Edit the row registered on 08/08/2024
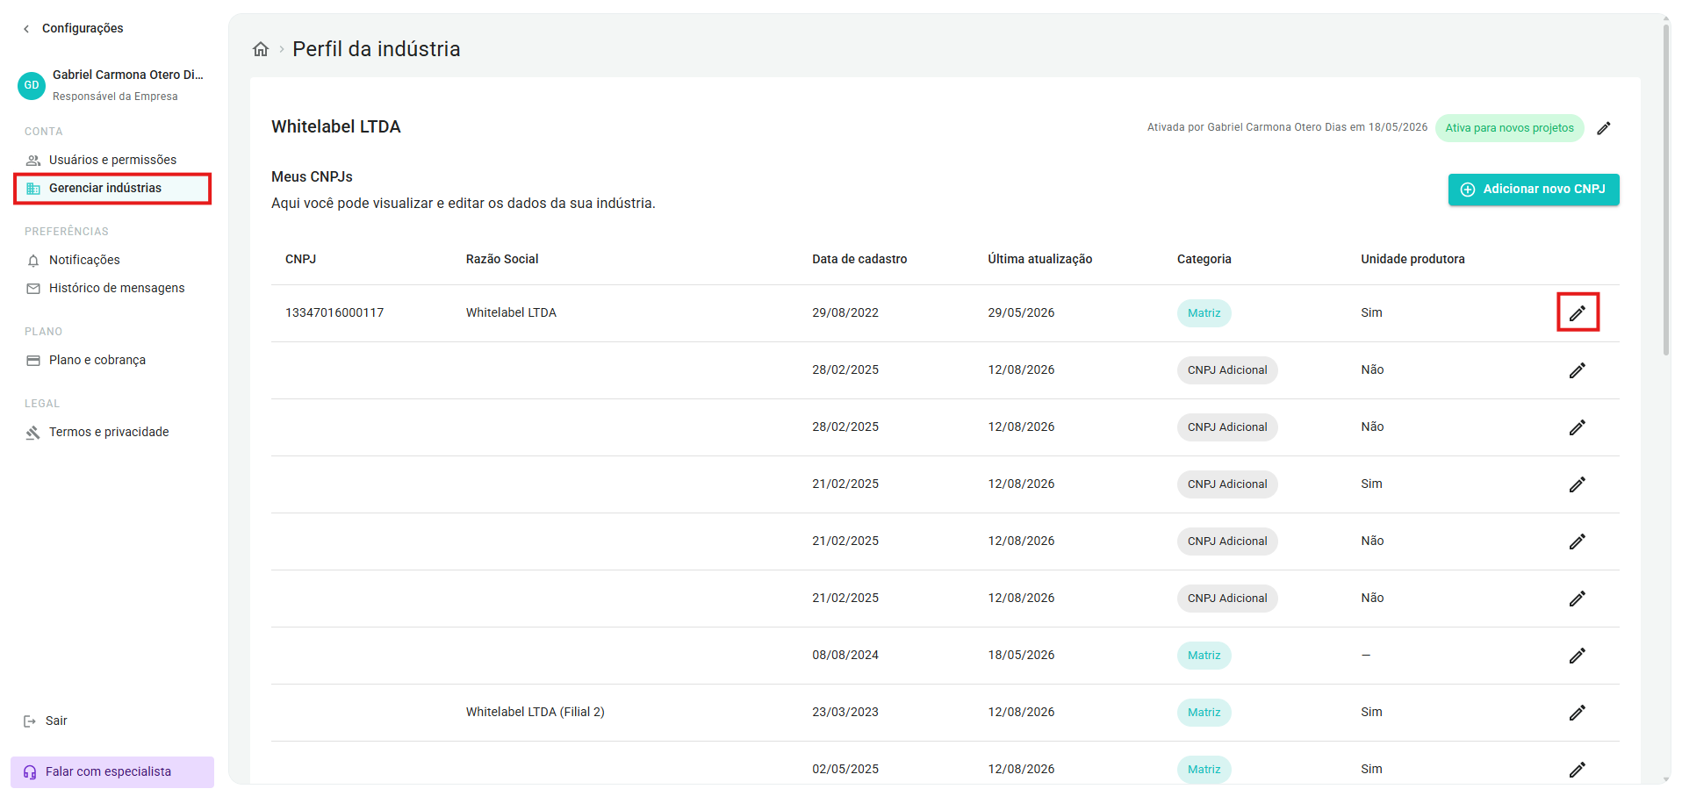The image size is (1682, 796). pyautogui.click(x=1578, y=656)
